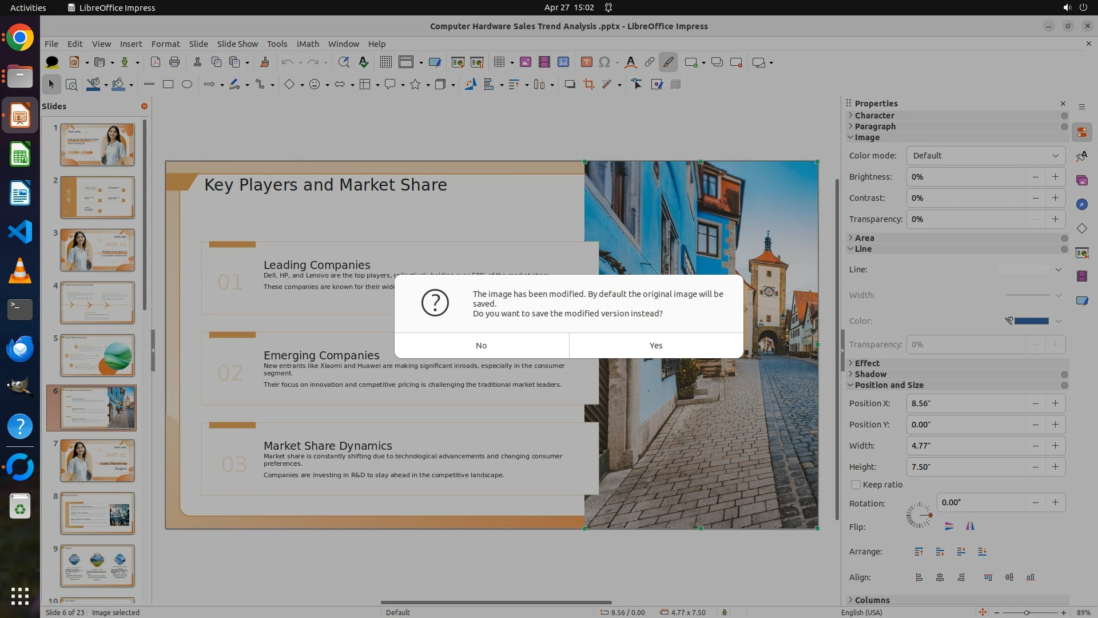Toggle the Shadow tool in toolbar
This screenshot has width=1098, height=618.
click(570, 85)
